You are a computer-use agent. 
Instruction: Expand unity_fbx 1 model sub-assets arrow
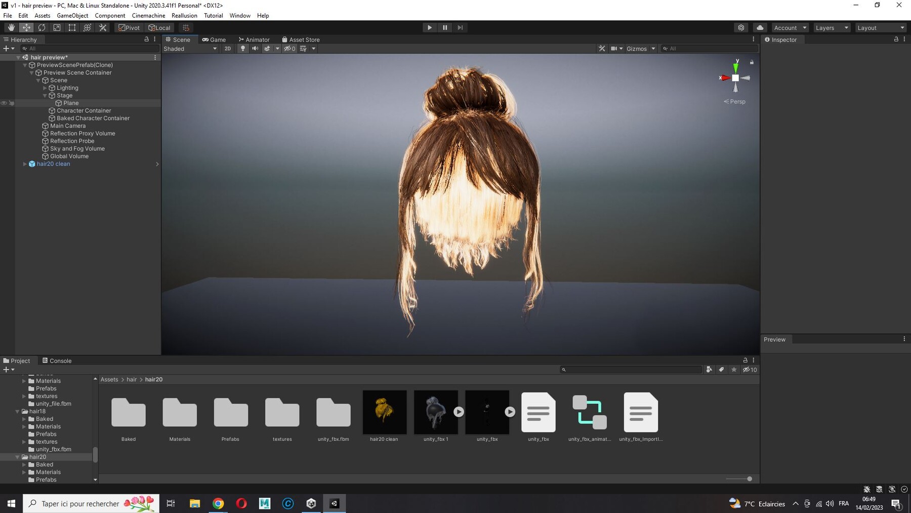[459, 412]
